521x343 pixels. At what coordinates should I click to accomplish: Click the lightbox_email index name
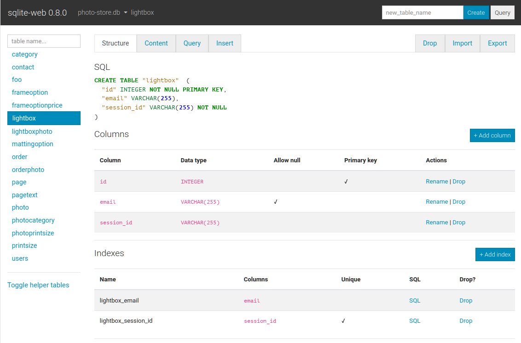tap(119, 301)
